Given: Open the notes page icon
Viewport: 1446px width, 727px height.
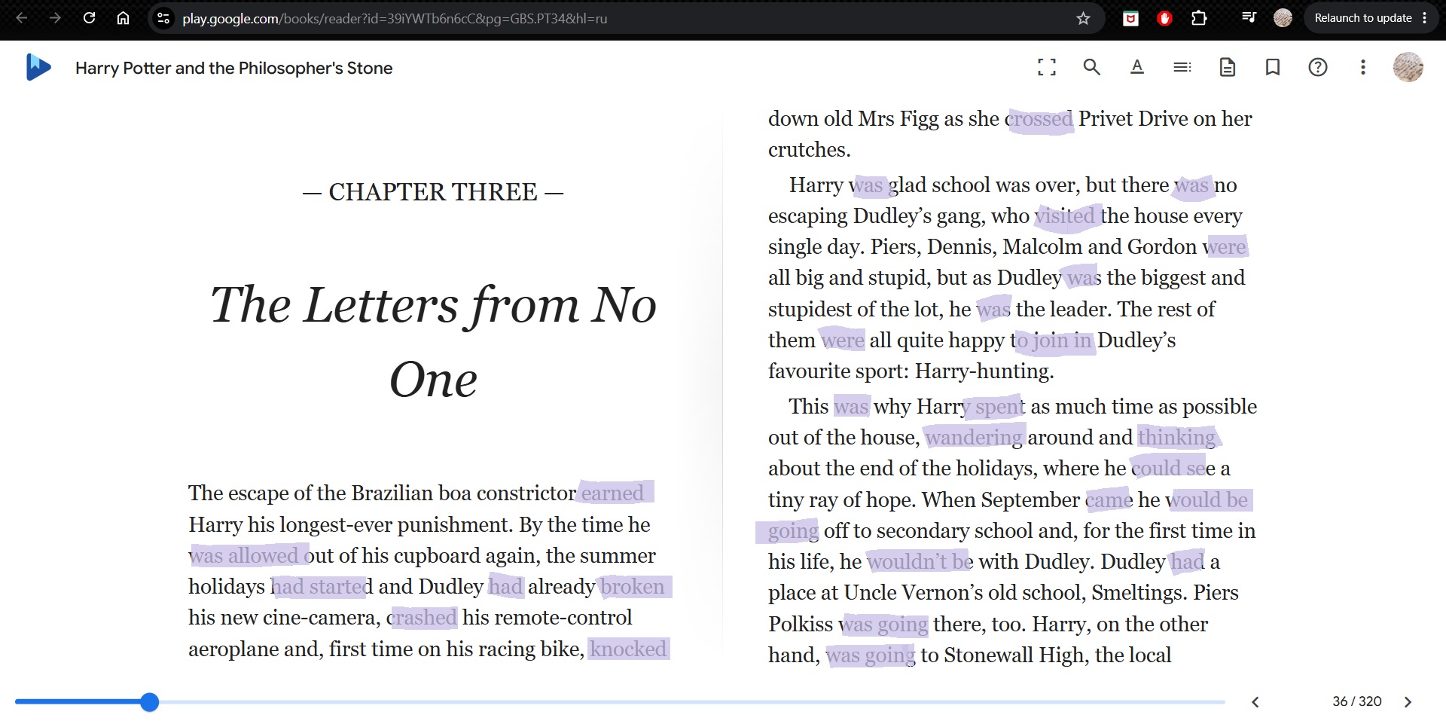Looking at the screenshot, I should pyautogui.click(x=1228, y=67).
